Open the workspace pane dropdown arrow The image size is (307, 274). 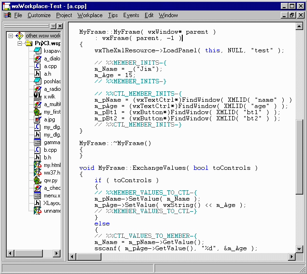[x=53, y=26]
